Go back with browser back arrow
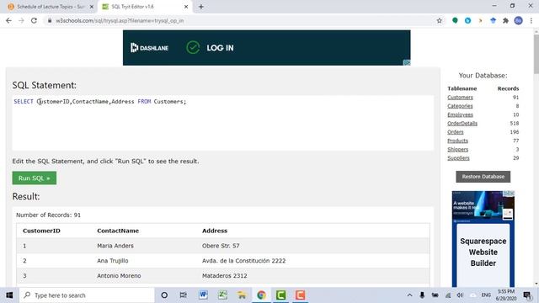Image resolution: width=539 pixels, height=303 pixels. (8, 20)
